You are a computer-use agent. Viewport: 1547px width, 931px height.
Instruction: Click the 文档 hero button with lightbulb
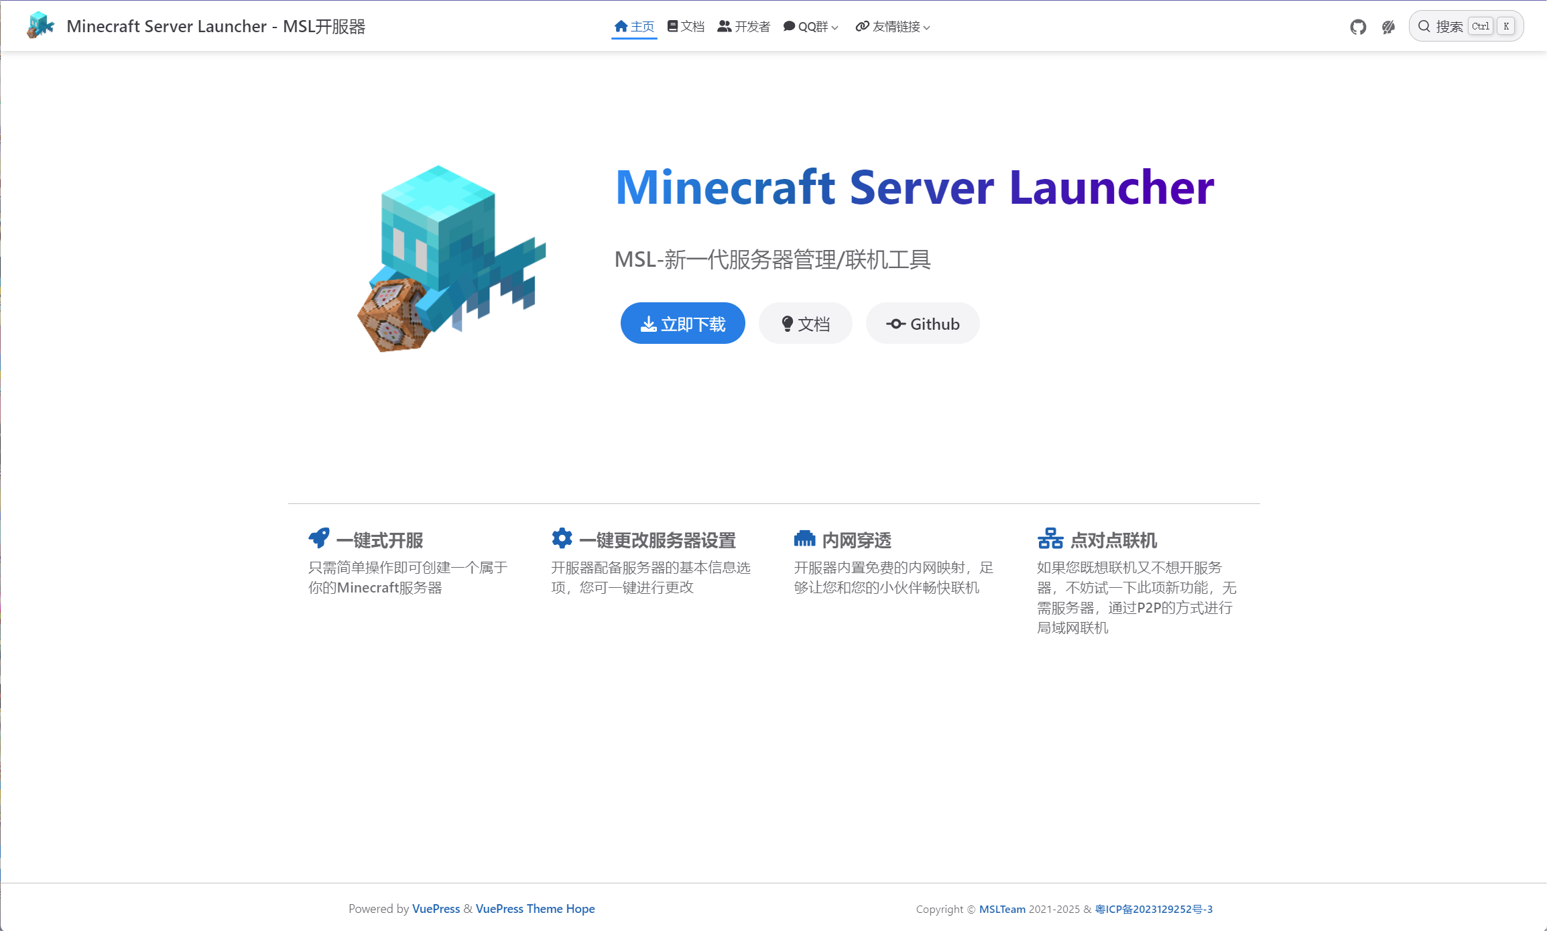(x=805, y=324)
